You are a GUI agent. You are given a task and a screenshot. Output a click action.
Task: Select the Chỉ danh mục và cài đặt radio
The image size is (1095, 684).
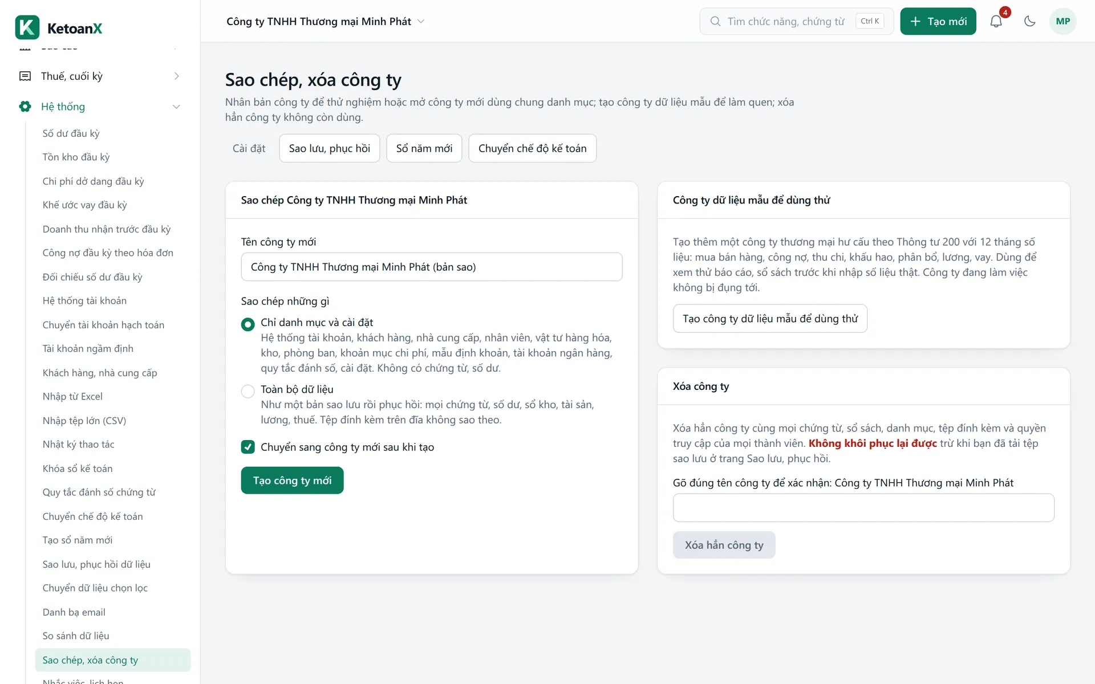[x=248, y=324]
